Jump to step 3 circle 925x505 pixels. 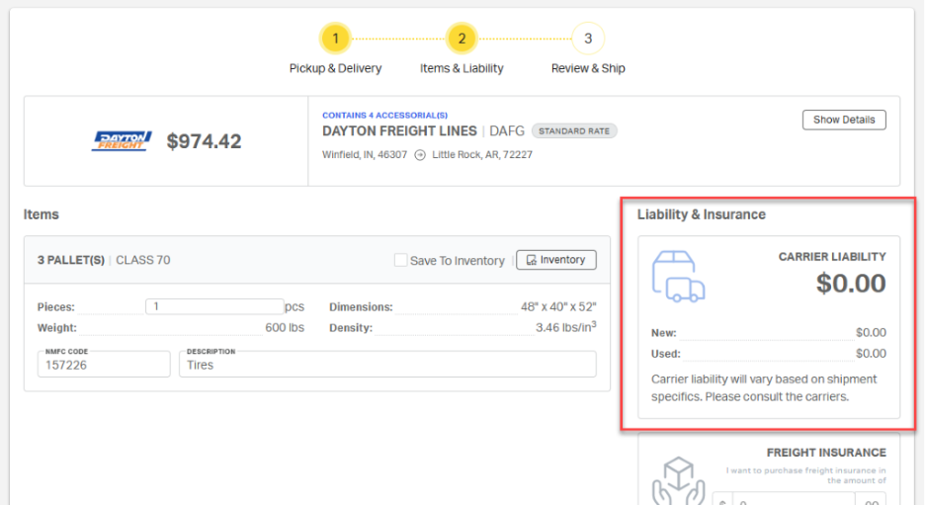click(x=588, y=40)
